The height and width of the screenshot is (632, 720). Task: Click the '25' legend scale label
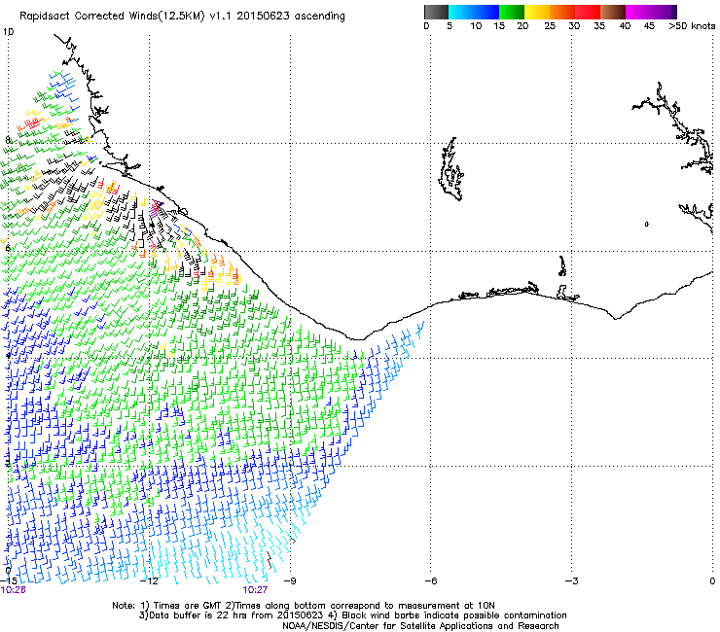pyautogui.click(x=550, y=26)
